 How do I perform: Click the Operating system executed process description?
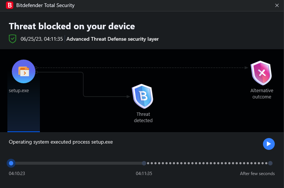61,142
